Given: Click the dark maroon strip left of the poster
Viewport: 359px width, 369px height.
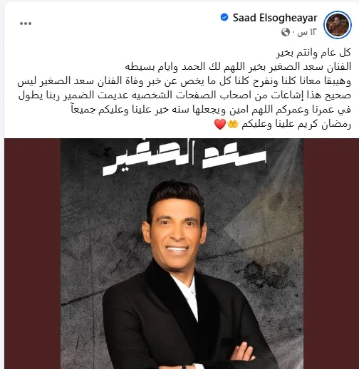Looking at the screenshot, I should 32,254.
